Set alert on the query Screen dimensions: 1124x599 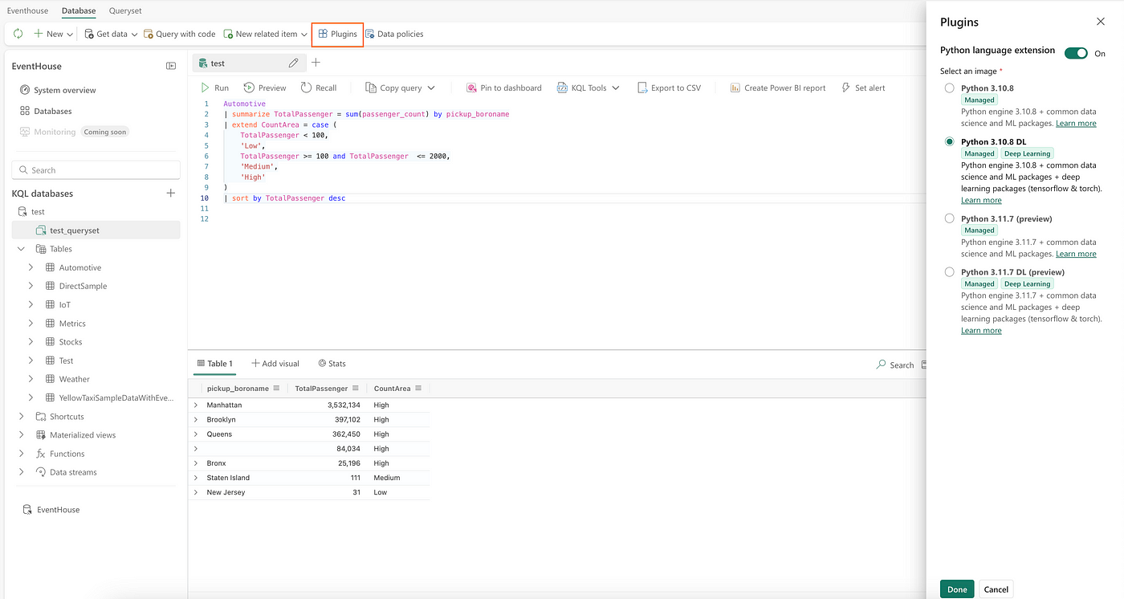(863, 88)
